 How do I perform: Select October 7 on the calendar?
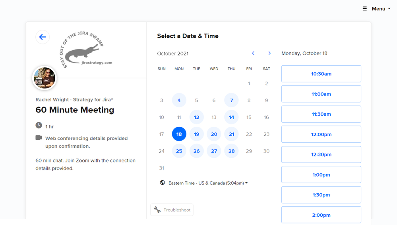pos(231,100)
